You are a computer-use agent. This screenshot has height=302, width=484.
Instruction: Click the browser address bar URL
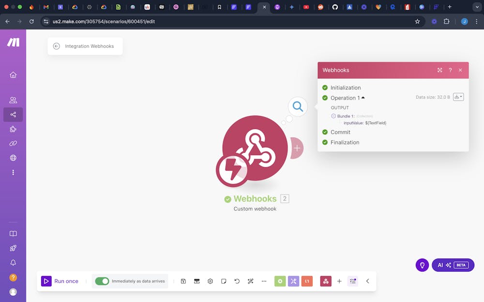tap(104, 22)
